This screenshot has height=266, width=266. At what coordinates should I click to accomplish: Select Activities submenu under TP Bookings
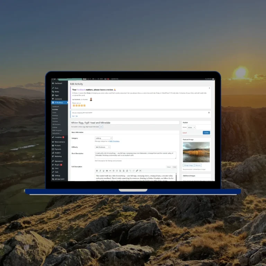coord(55,109)
